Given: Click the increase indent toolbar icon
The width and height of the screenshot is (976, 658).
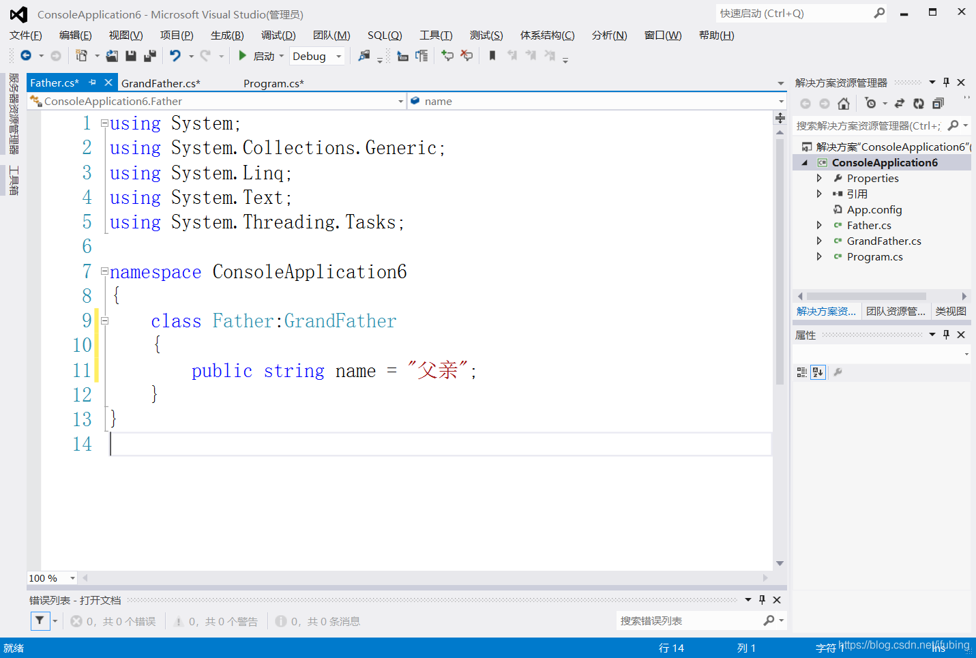Looking at the screenshot, I should tap(422, 56).
